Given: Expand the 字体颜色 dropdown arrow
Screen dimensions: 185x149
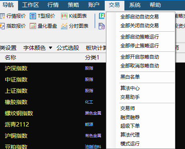Looking at the screenshot, I should pyautogui.click(x=51, y=48).
